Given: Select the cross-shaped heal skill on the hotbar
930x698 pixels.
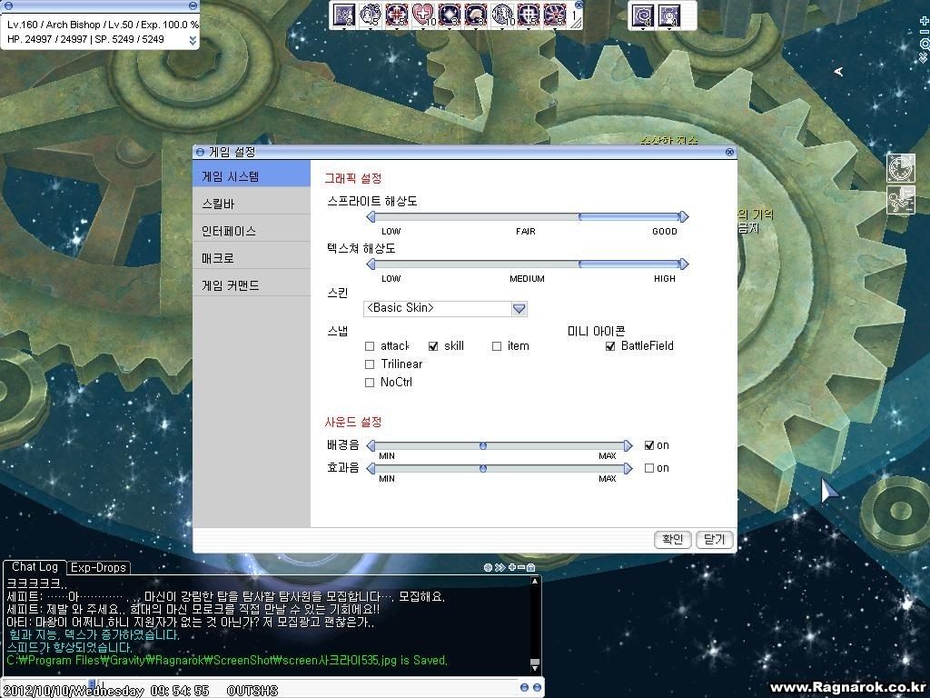Looking at the screenshot, I should pyautogui.click(x=422, y=14).
